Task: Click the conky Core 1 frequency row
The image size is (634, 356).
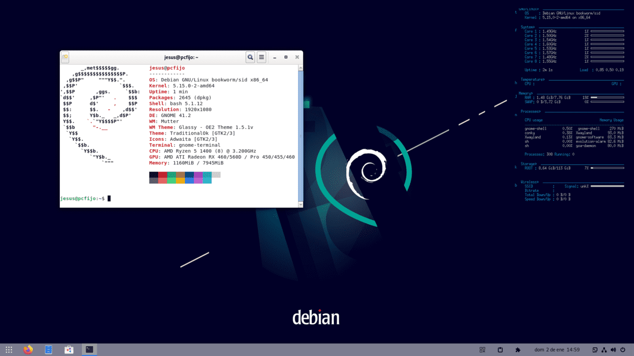Action: coord(574,31)
